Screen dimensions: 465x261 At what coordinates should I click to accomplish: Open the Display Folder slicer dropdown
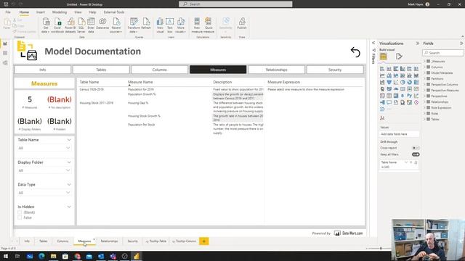(44, 170)
